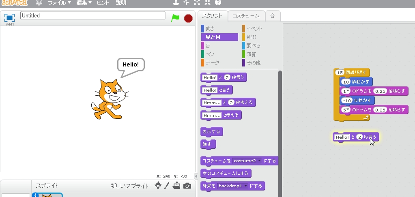415x197 pixels.
Task: Paint a new sprite with brush icon
Action: coord(167,185)
